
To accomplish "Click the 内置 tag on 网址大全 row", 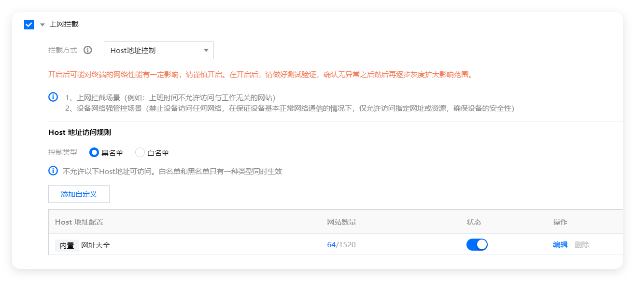I will pyautogui.click(x=67, y=245).
